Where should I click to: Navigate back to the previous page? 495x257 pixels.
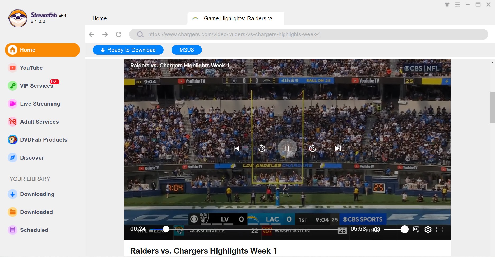(92, 34)
